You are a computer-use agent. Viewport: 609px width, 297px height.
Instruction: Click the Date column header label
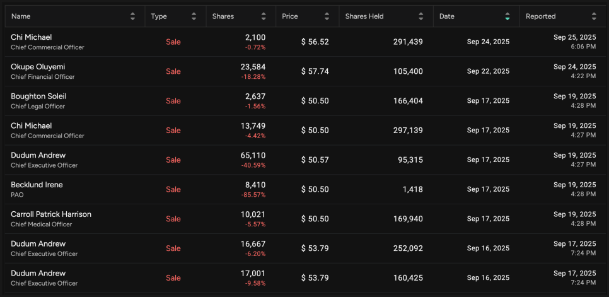[x=446, y=16]
